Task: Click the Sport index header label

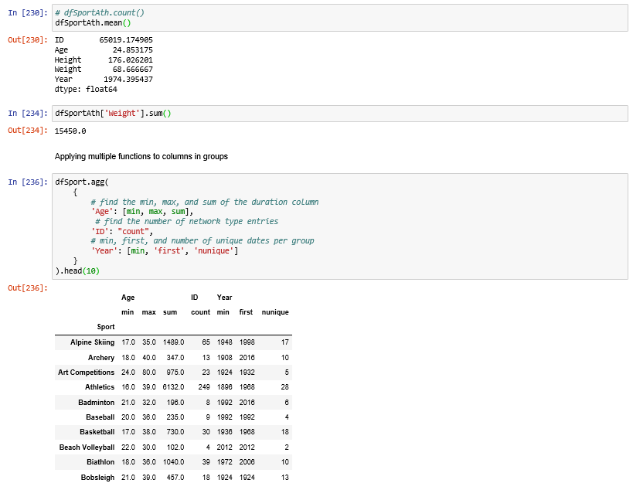Action: 106,327
